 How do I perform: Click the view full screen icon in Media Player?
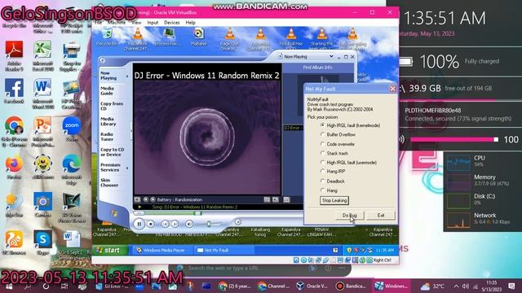click(x=276, y=199)
